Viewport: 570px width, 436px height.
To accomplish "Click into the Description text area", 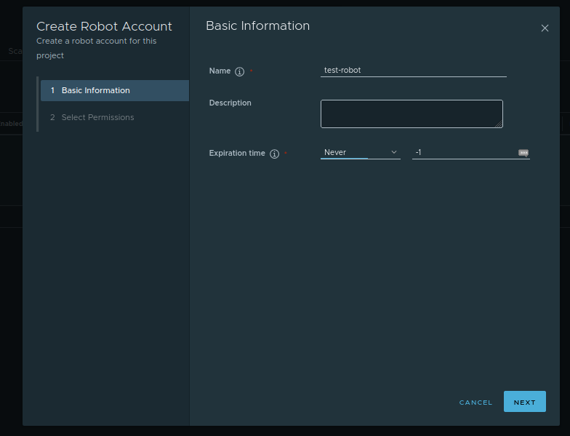I will click(x=412, y=114).
